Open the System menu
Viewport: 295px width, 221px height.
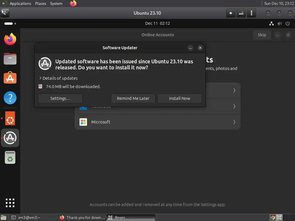56,3
